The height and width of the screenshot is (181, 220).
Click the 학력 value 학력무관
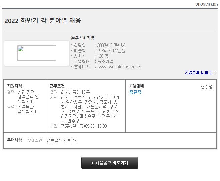point(26,107)
